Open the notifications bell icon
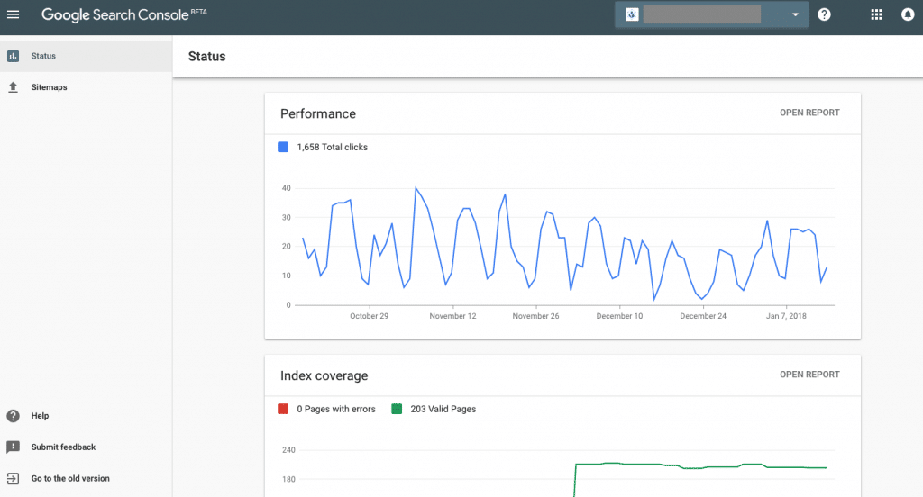Screen dimensions: 923x497 coord(908,14)
